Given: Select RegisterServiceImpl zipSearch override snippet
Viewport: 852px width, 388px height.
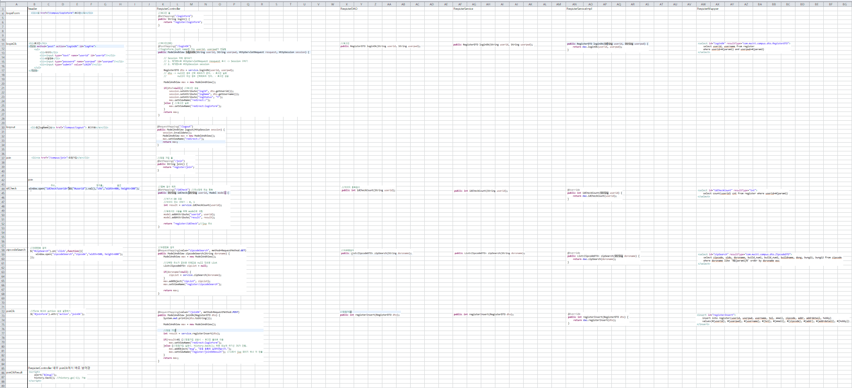Looking at the screenshot, I should click(x=604, y=258).
